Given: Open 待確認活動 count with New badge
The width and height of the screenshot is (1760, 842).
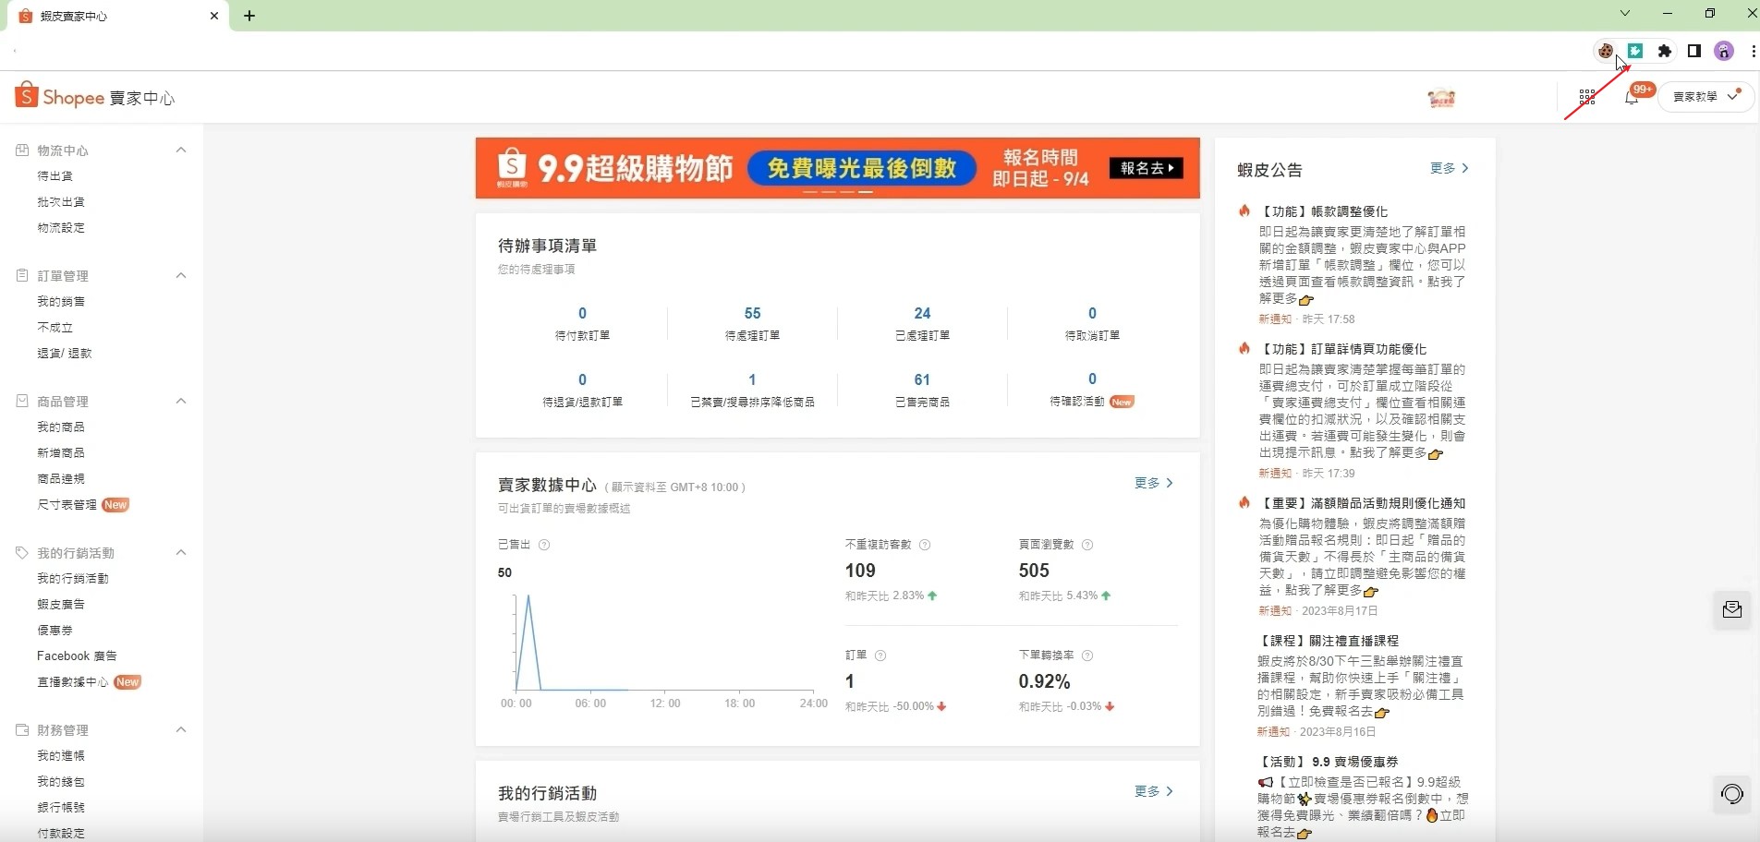Looking at the screenshot, I should click(x=1092, y=379).
